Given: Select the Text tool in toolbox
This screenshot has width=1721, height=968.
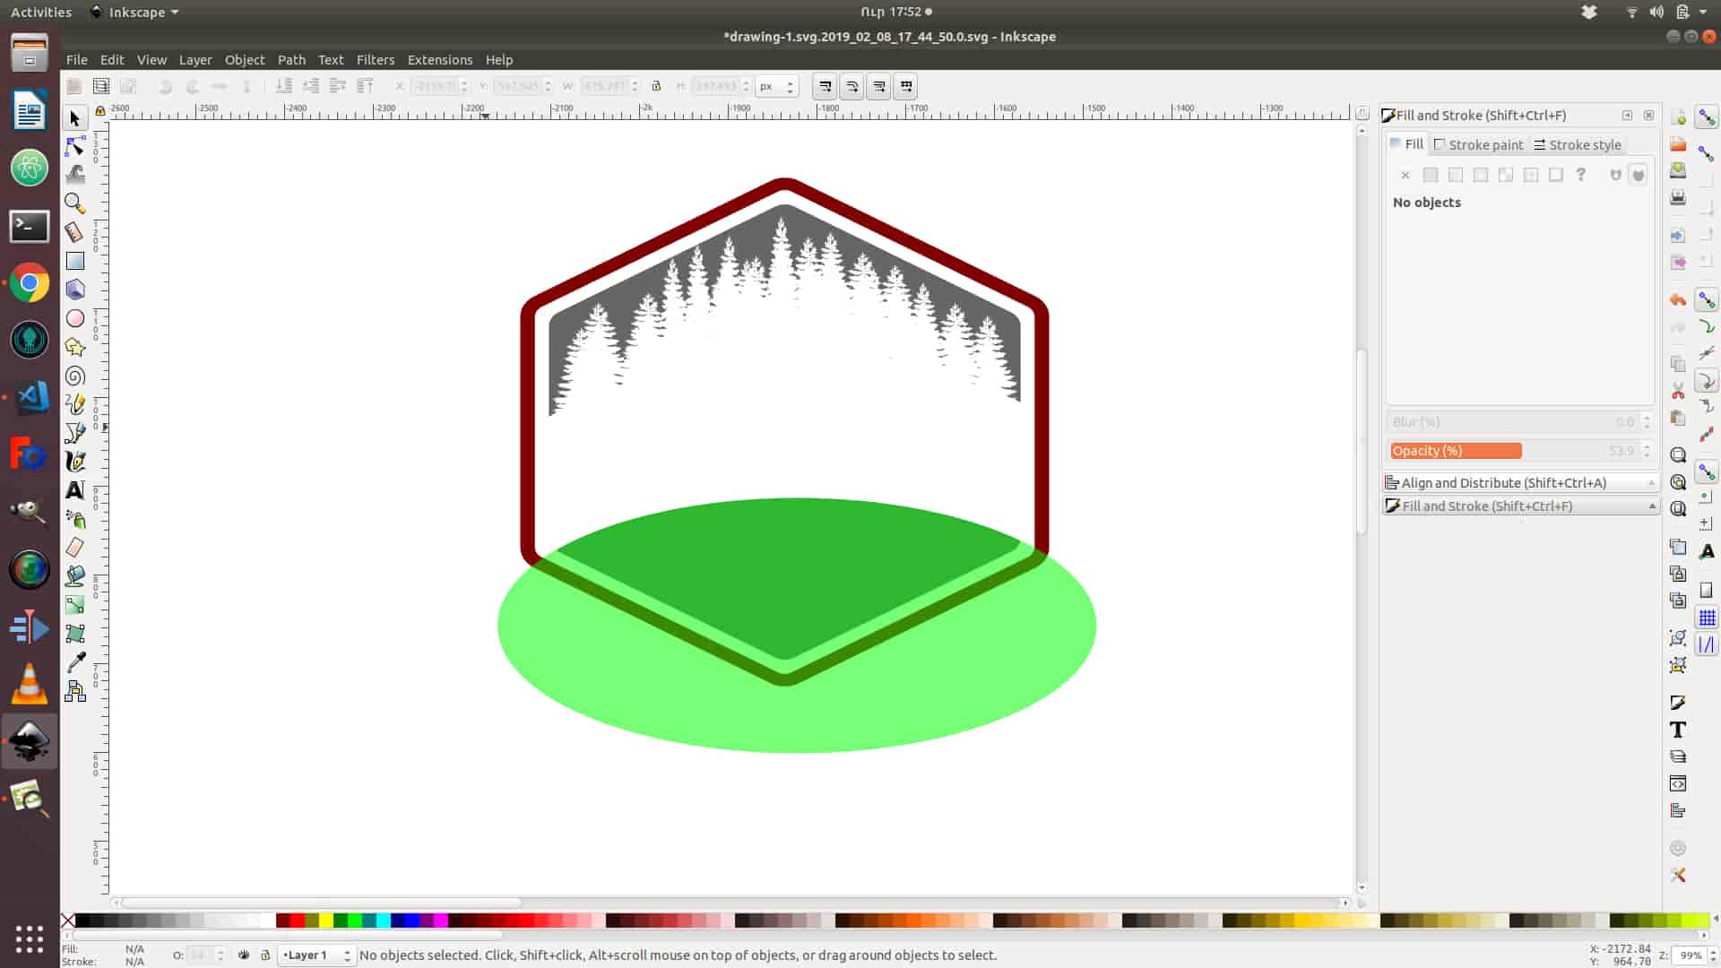Looking at the screenshot, I should point(75,490).
